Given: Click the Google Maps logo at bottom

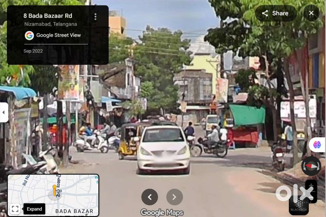Looking at the screenshot, I should tap(162, 212).
